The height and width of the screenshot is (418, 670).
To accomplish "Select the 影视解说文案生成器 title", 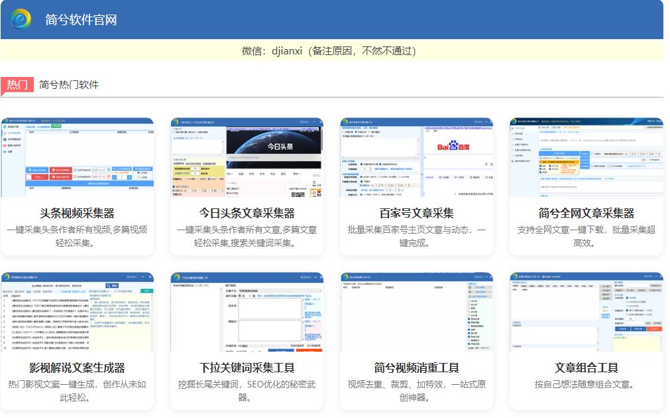I will [x=77, y=368].
